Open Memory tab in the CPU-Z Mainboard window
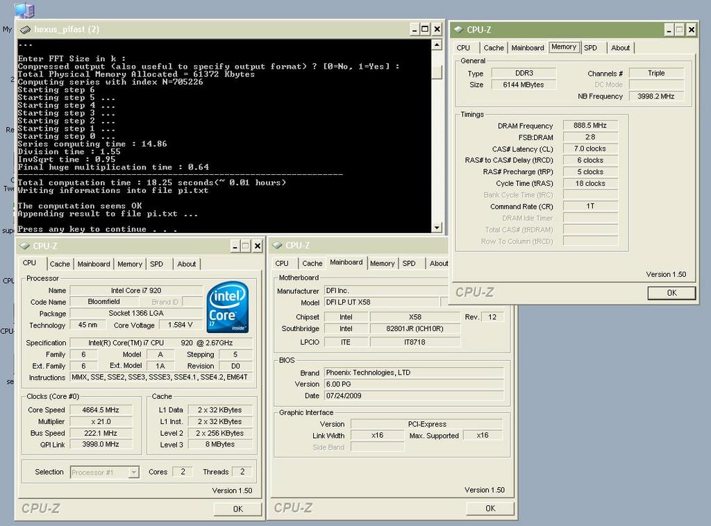Image resolution: width=711 pixels, height=526 pixels. (383, 263)
